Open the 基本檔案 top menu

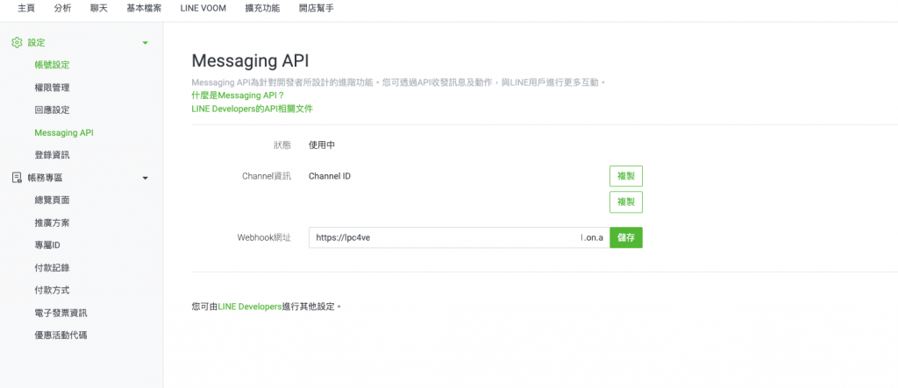(x=144, y=9)
